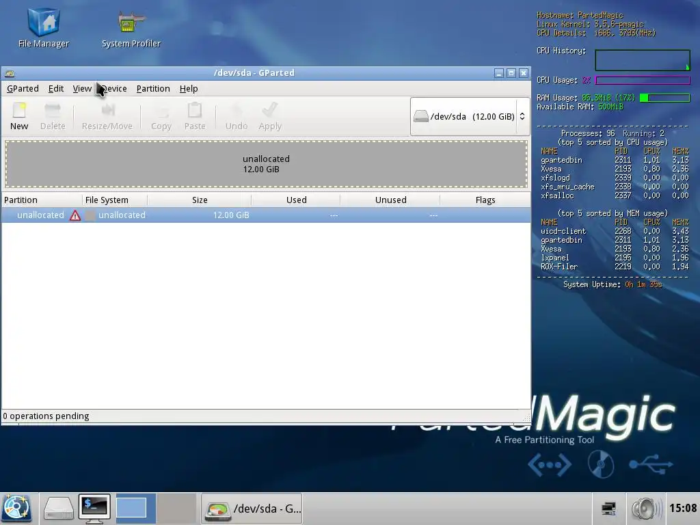The width and height of the screenshot is (700, 525).
Task: Click the '0 operations pending' status bar
Action: [266, 416]
